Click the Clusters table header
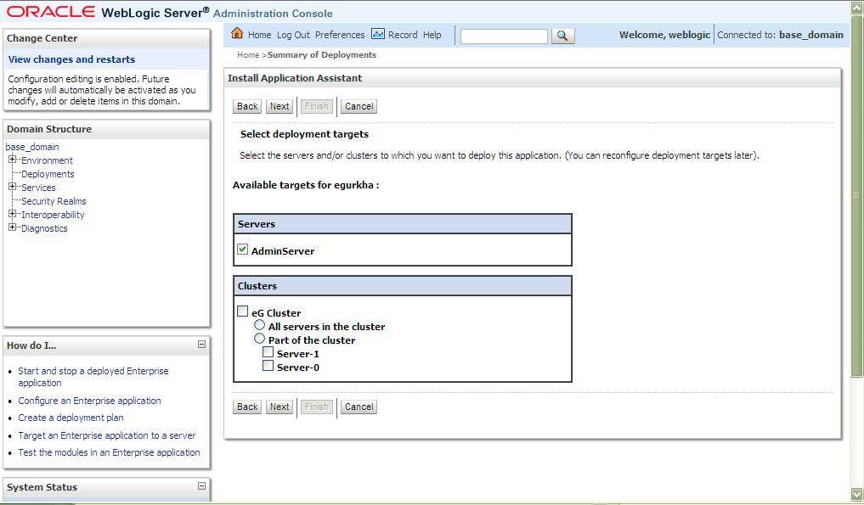The width and height of the screenshot is (864, 505). 402,286
